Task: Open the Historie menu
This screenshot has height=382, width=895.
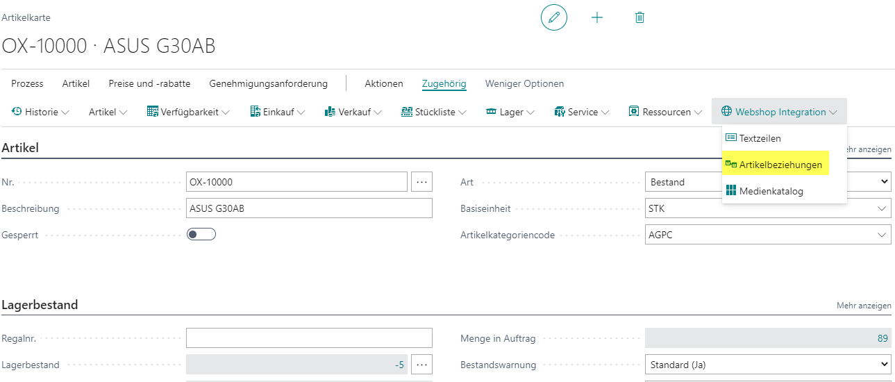Action: click(x=41, y=112)
